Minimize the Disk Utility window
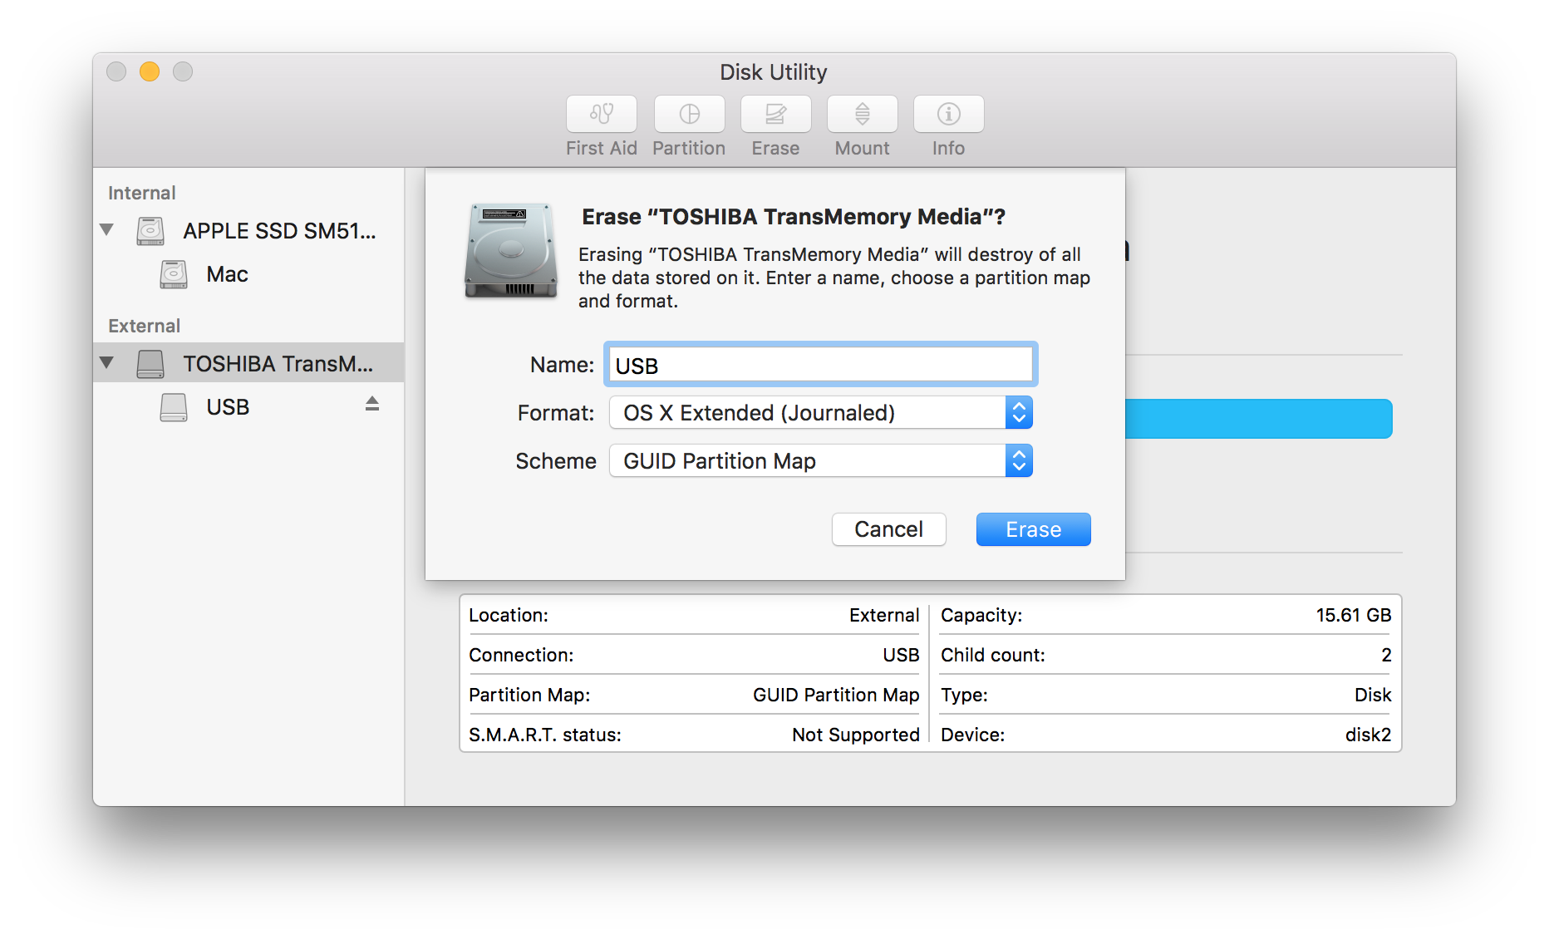The height and width of the screenshot is (939, 1549). 150,72
